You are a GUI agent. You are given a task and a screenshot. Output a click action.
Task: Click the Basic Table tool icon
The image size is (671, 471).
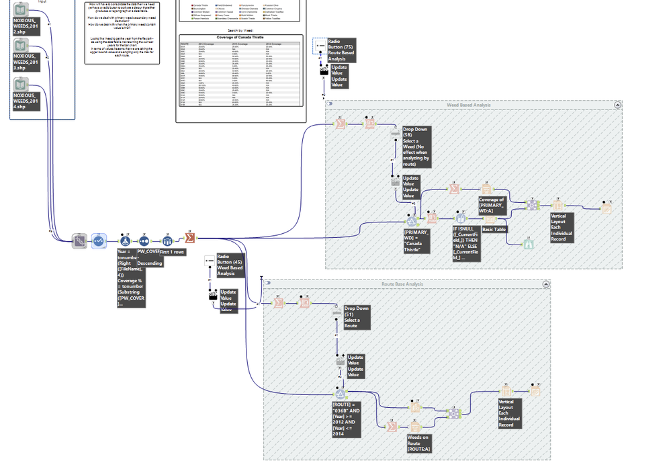click(x=489, y=220)
